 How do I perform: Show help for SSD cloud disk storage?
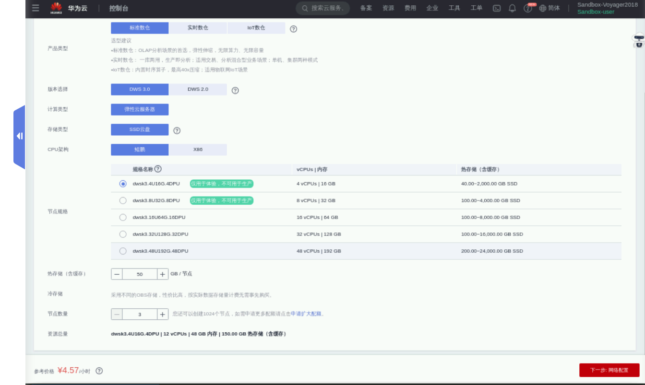click(x=177, y=130)
